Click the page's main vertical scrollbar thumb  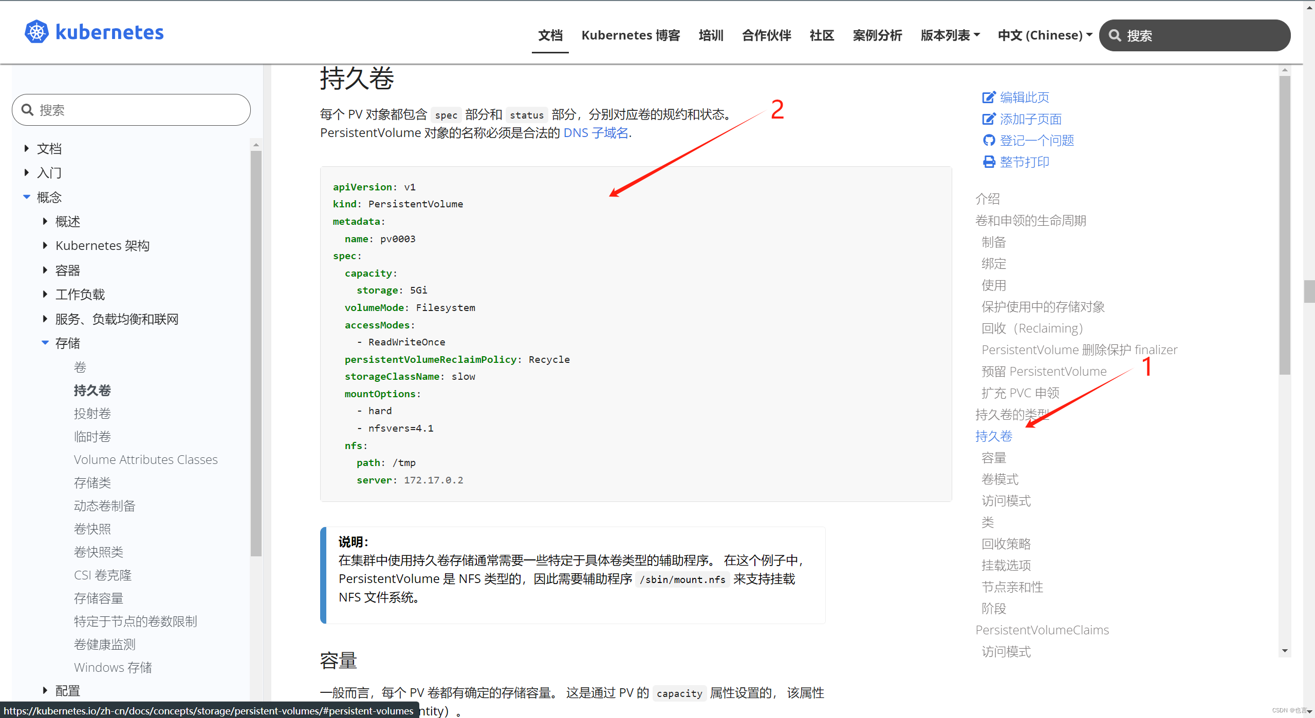[x=1309, y=292]
